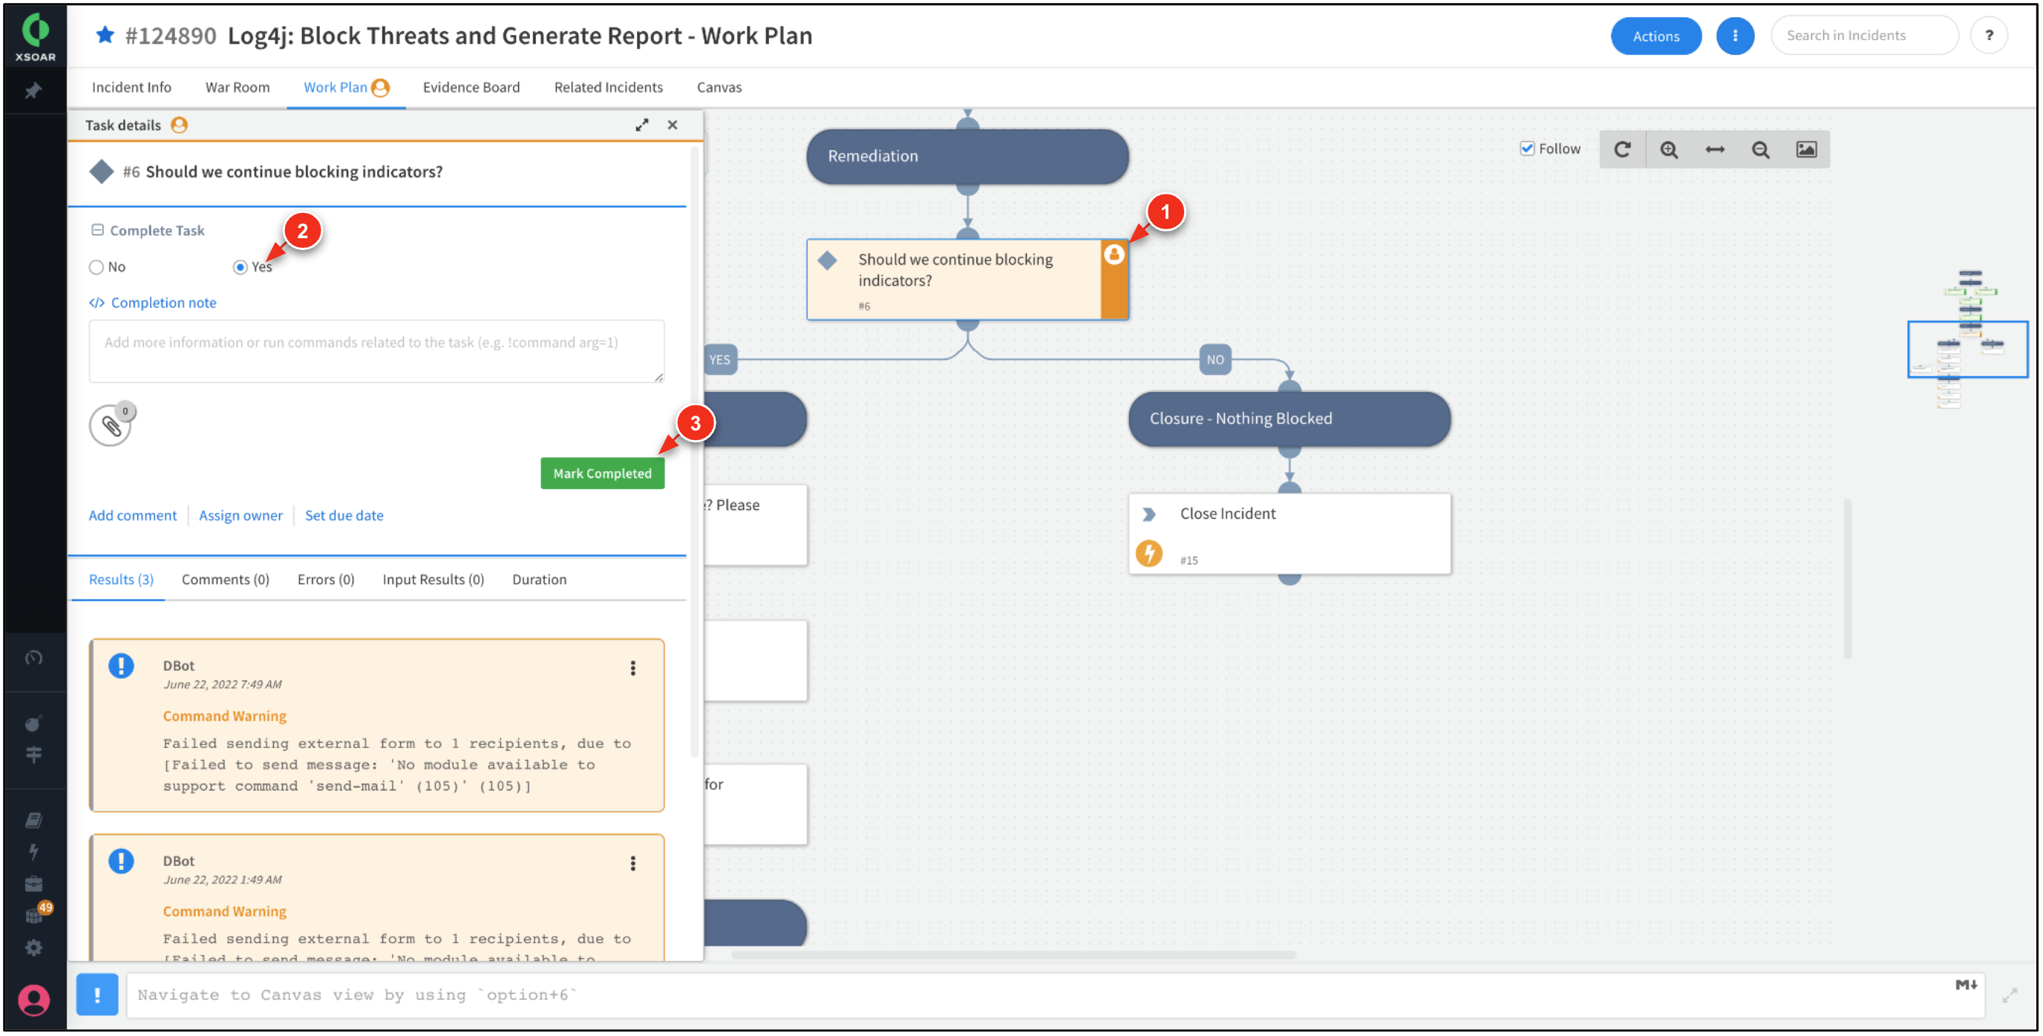Show the Errors (0) tab
This screenshot has width=2043, height=1036.
pyautogui.click(x=325, y=580)
